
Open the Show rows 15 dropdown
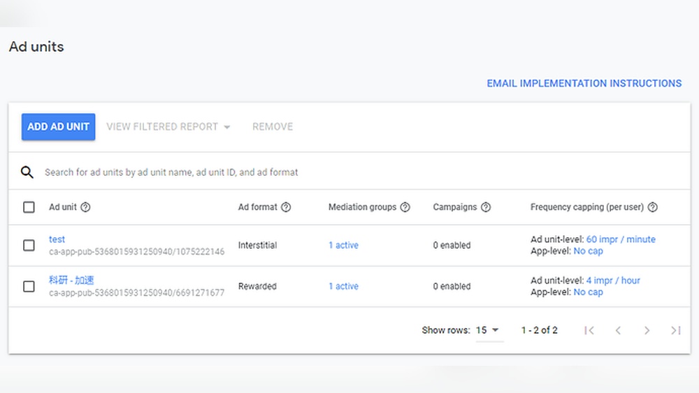click(489, 330)
